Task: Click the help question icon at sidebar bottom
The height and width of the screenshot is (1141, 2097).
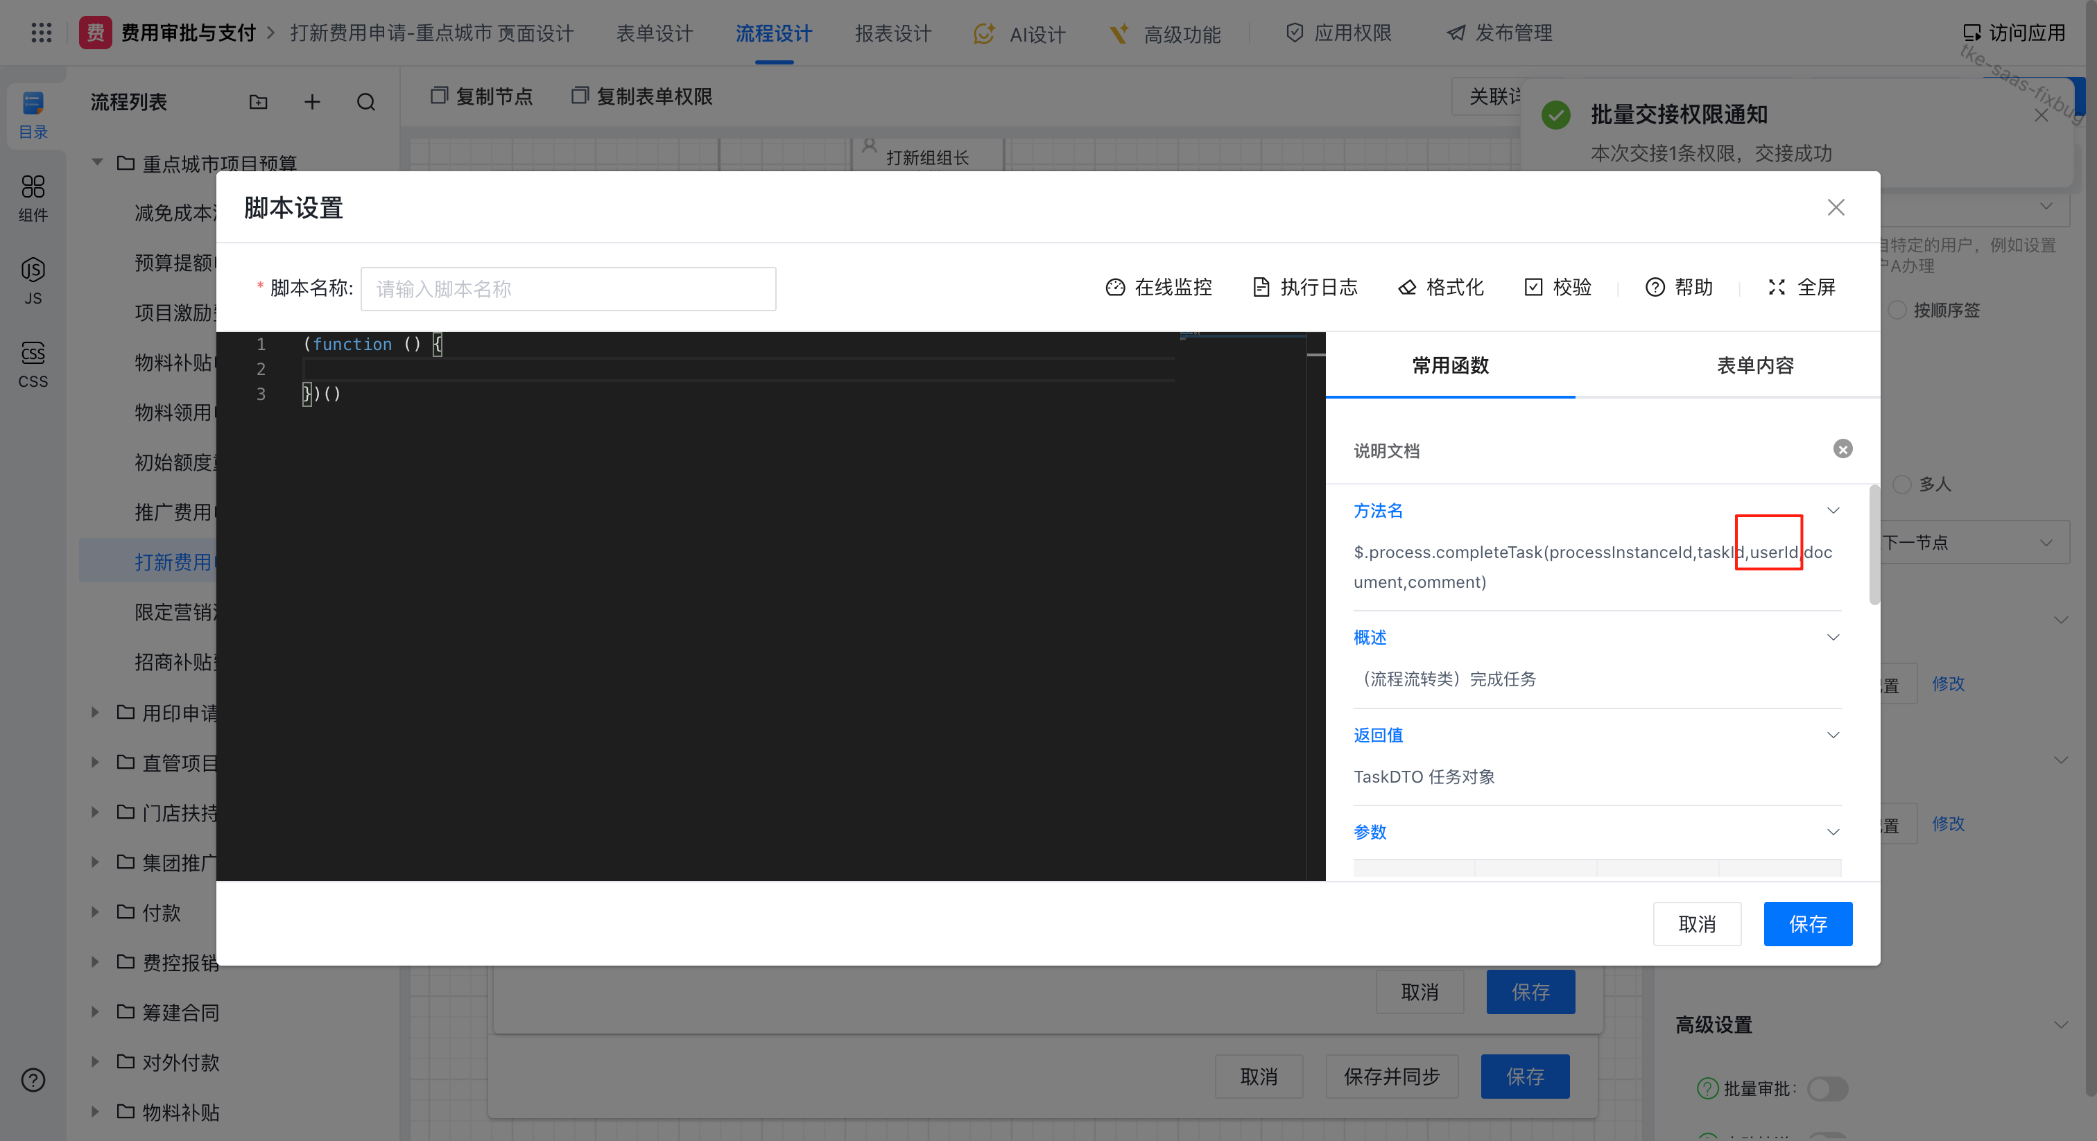Action: tap(33, 1080)
